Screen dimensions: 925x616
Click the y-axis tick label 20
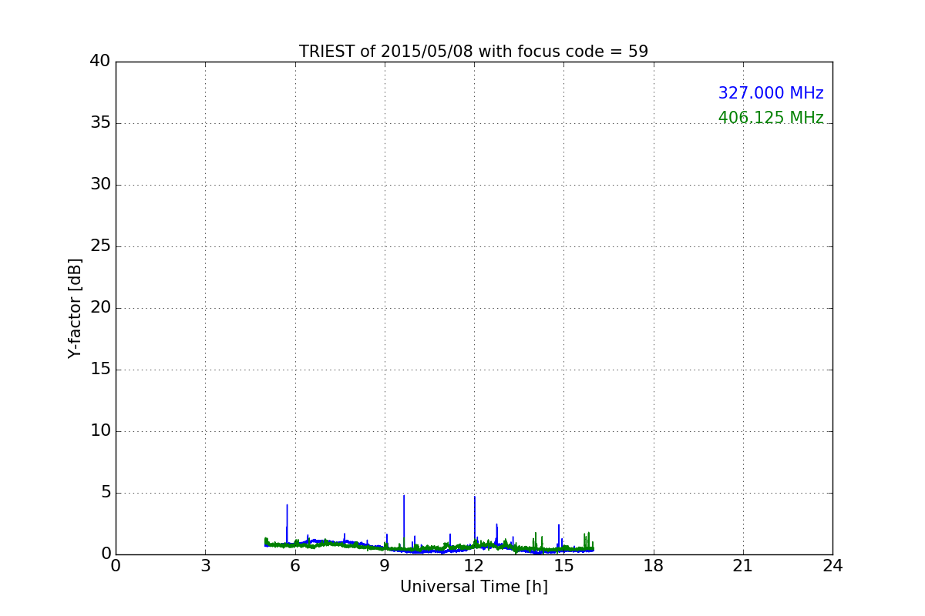[x=100, y=308]
